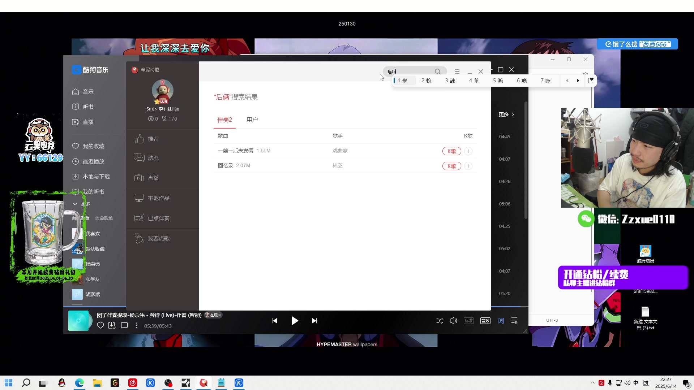Open comments for current song

point(124,325)
